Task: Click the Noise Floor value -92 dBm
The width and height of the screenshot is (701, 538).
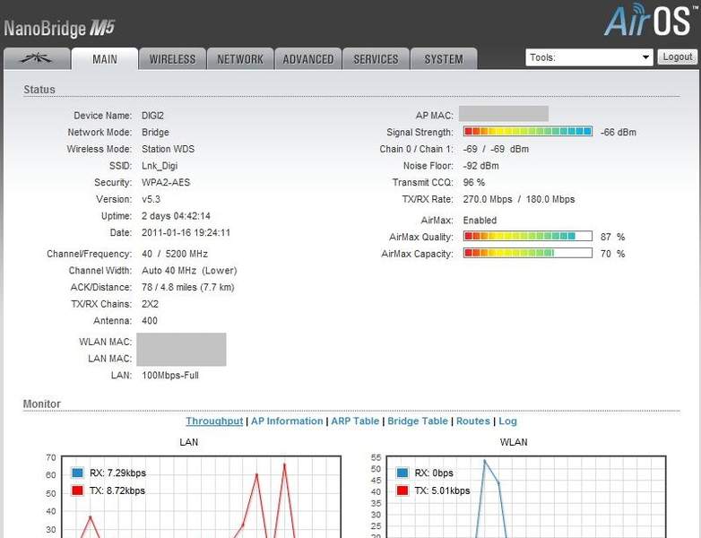Action: click(481, 166)
